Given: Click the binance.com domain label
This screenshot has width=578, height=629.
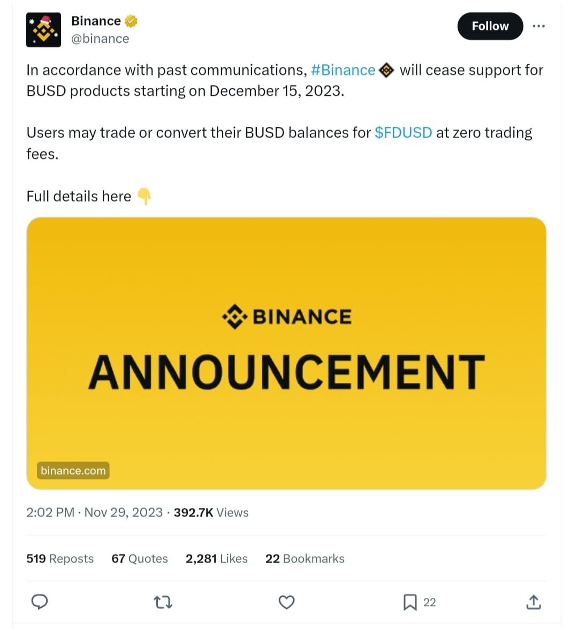Looking at the screenshot, I should click(73, 471).
